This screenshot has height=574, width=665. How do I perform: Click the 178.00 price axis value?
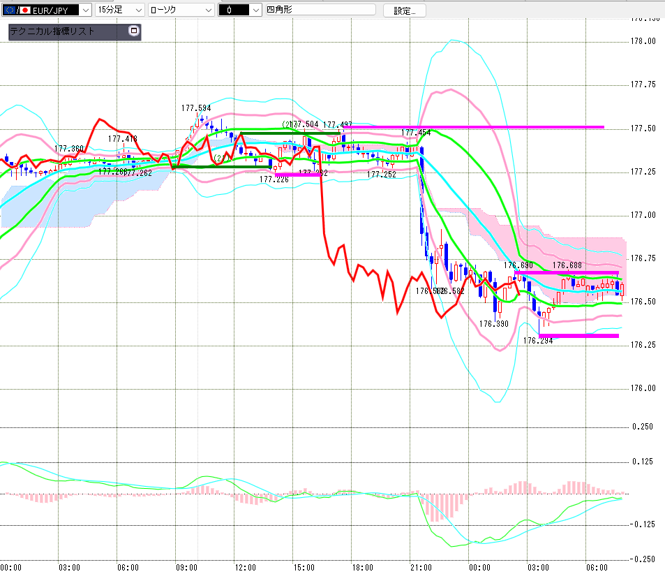click(643, 41)
